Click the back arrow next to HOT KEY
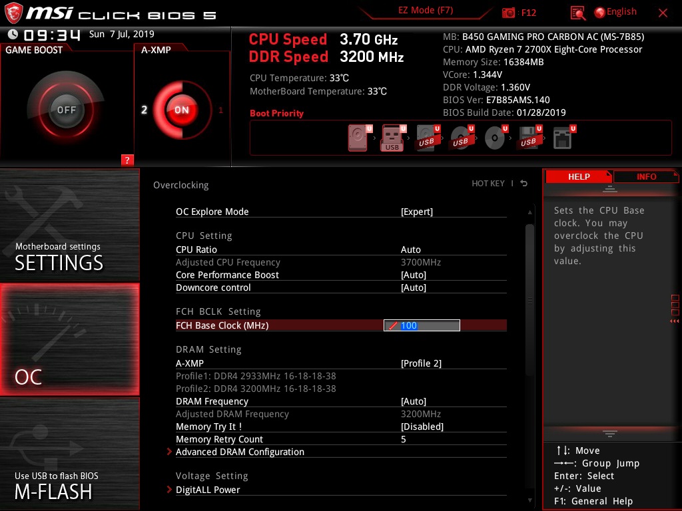The height and width of the screenshot is (511, 682). coord(524,184)
